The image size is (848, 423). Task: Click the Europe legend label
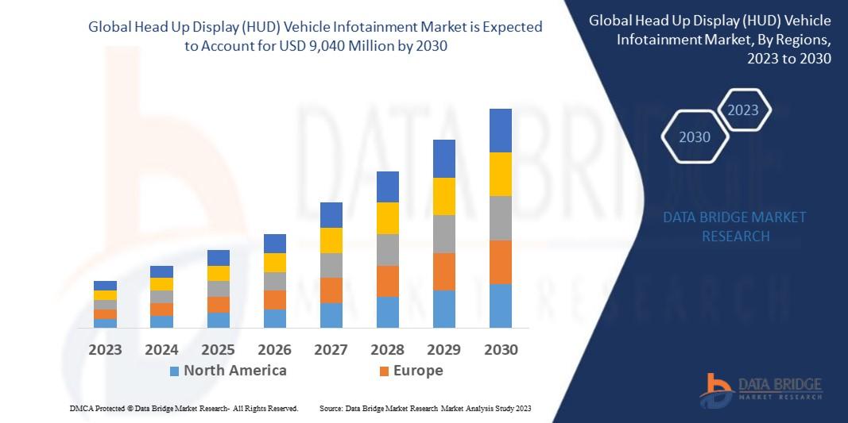point(417,371)
